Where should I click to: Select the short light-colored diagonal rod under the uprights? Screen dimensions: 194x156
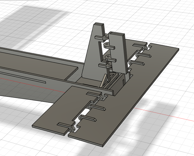click(103, 81)
